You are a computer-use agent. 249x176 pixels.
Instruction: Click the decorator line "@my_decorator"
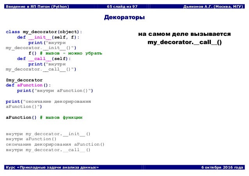tap(24, 80)
